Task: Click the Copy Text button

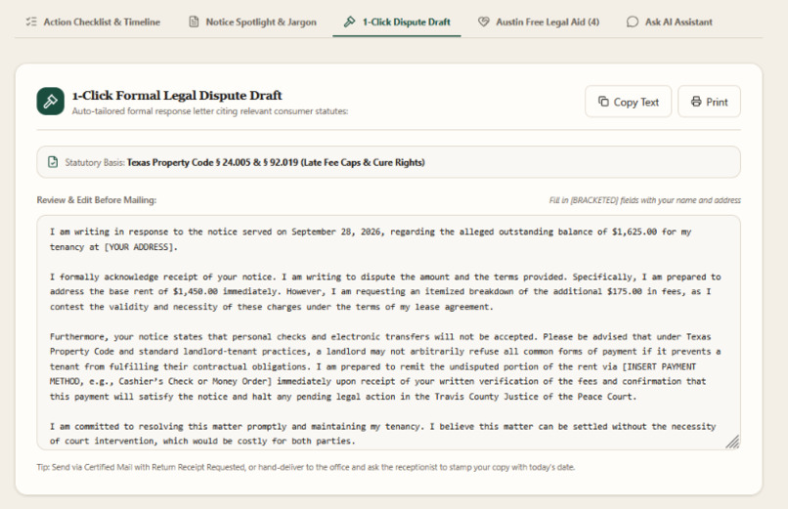Action: 629,102
